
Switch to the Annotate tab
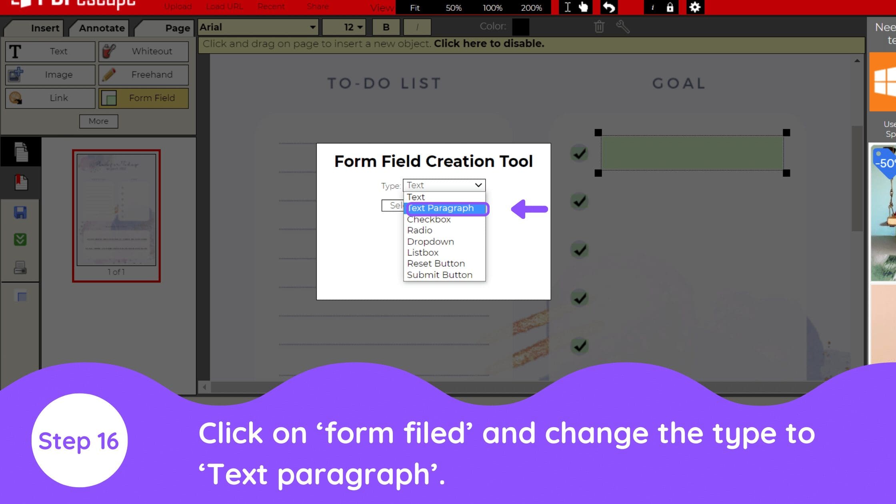pyautogui.click(x=102, y=28)
